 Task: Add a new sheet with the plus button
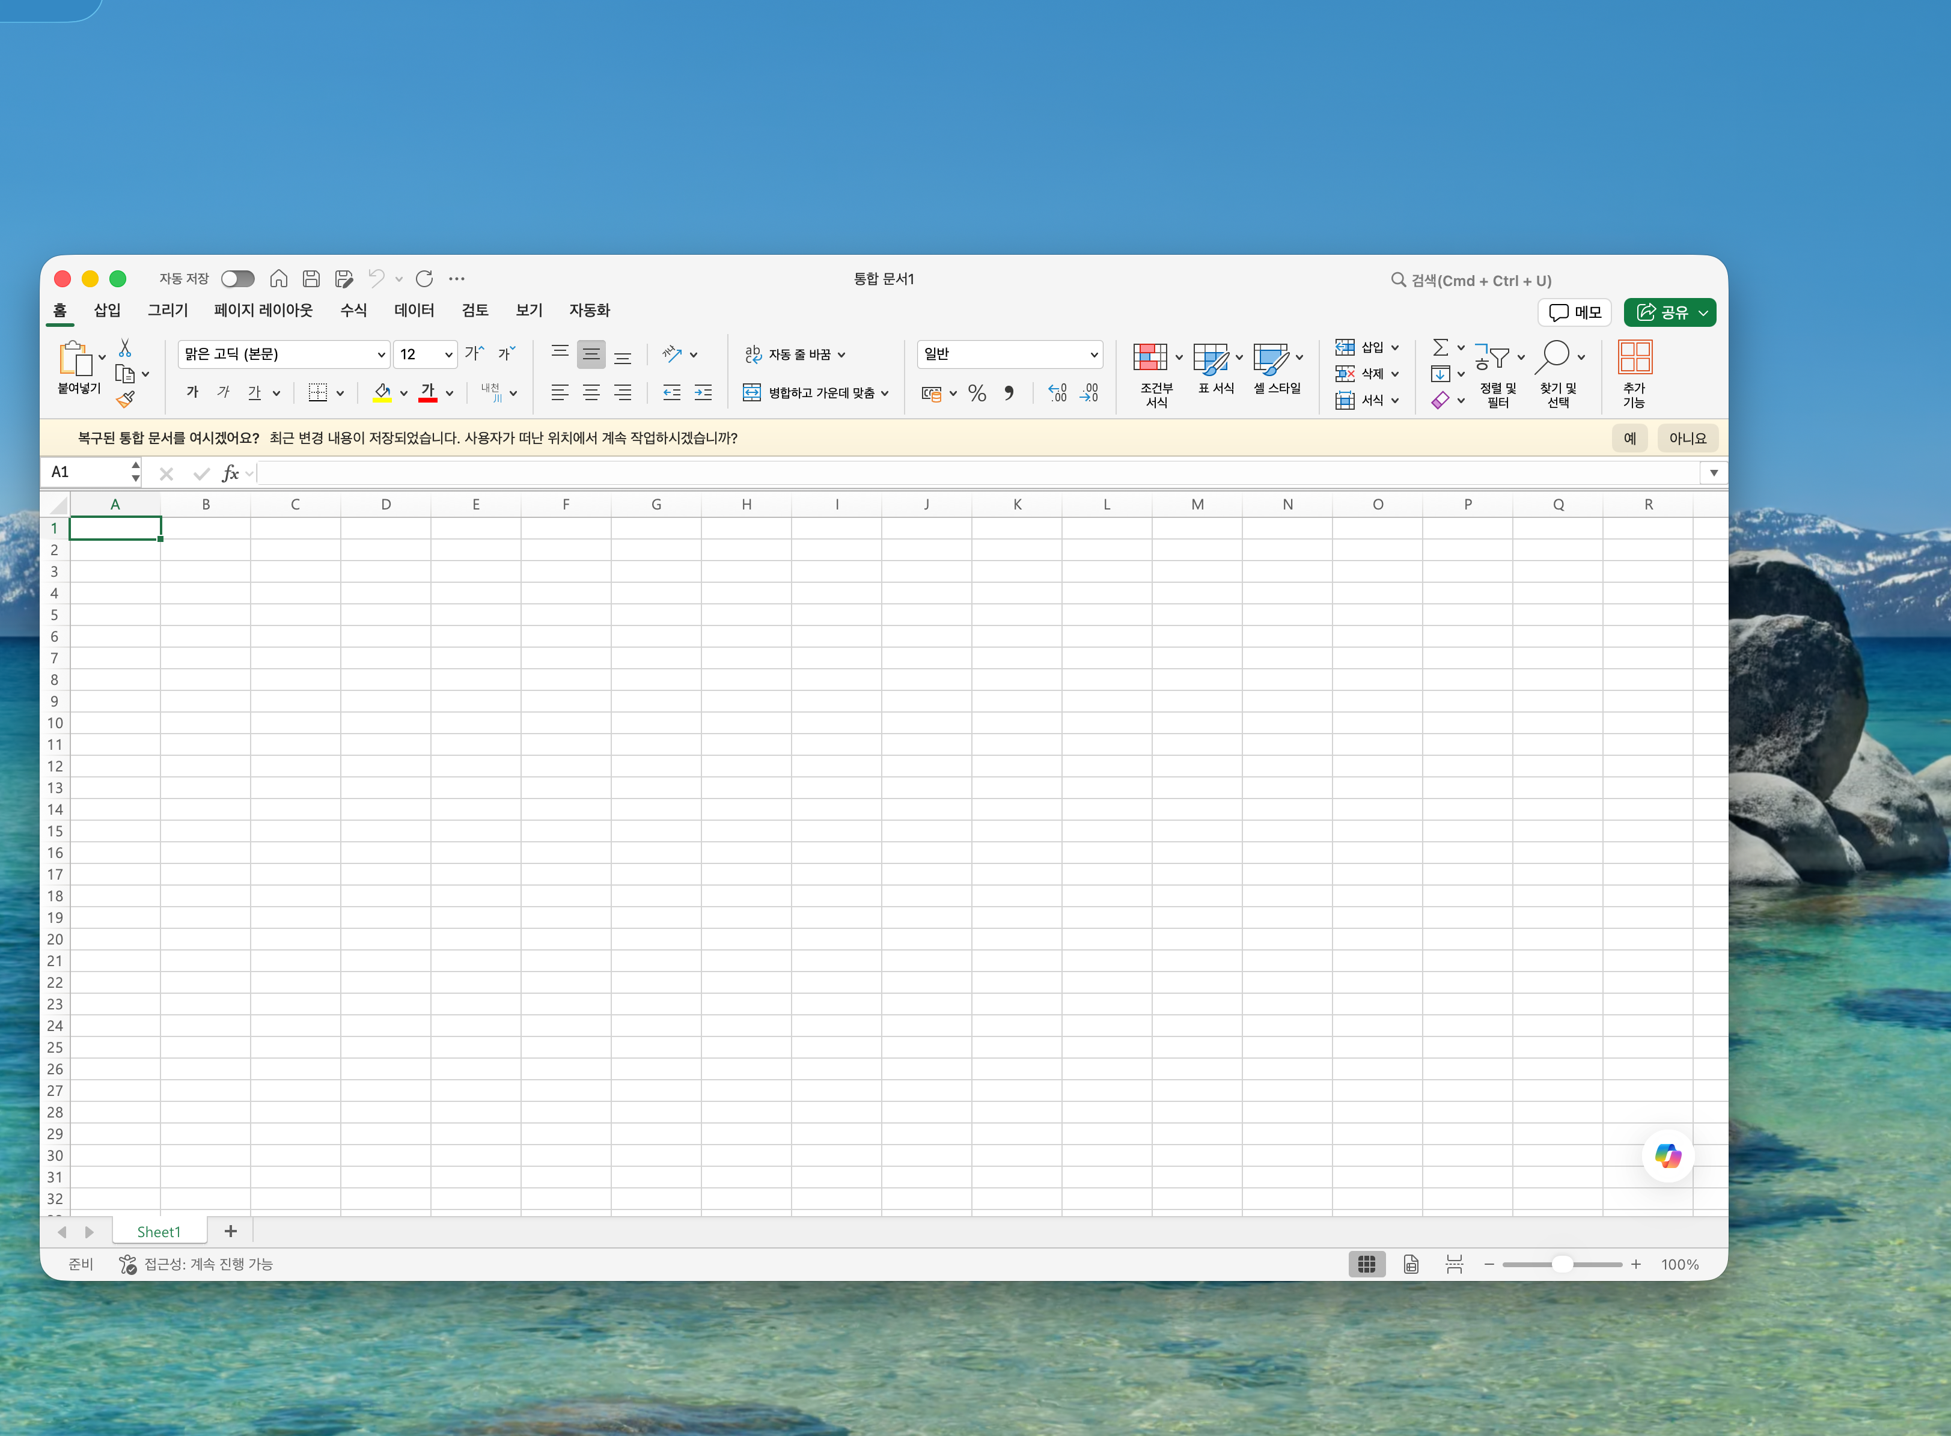click(230, 1231)
